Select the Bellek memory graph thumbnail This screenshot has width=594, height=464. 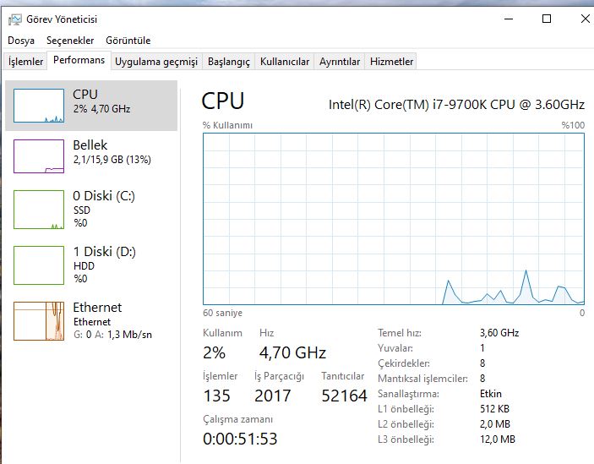pyautogui.click(x=39, y=156)
